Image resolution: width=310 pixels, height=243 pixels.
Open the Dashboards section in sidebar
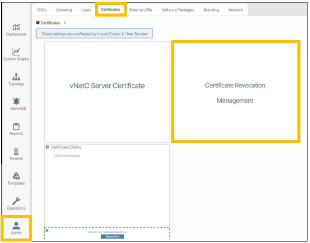16,29
